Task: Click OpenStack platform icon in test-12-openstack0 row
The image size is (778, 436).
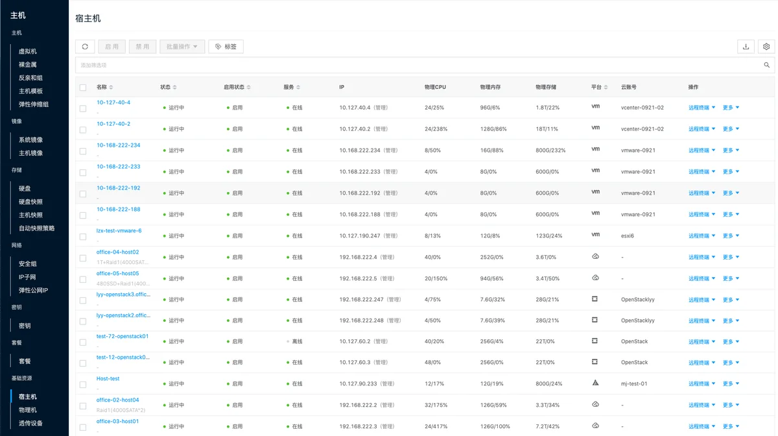Action: pyautogui.click(x=595, y=361)
